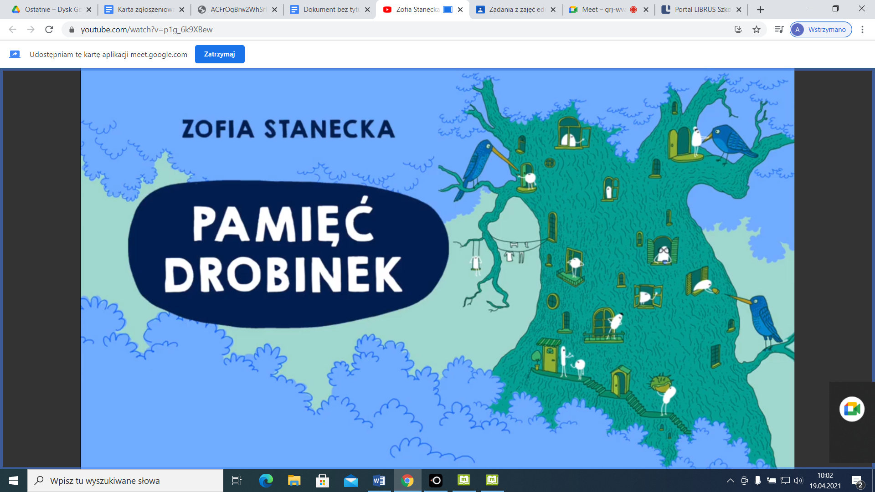View site information lock icon
875x492 pixels.
coord(72,30)
